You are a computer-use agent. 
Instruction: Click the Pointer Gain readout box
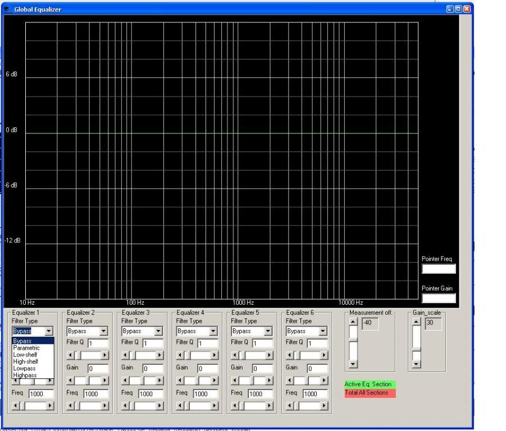(439, 298)
